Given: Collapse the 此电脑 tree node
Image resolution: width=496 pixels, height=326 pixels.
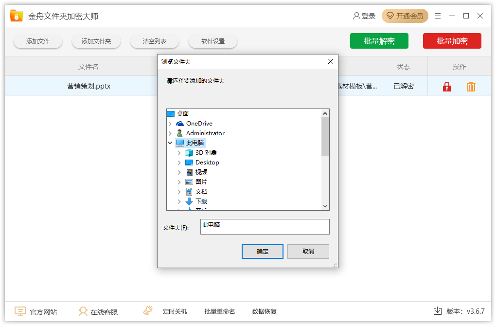Looking at the screenshot, I should [x=170, y=143].
